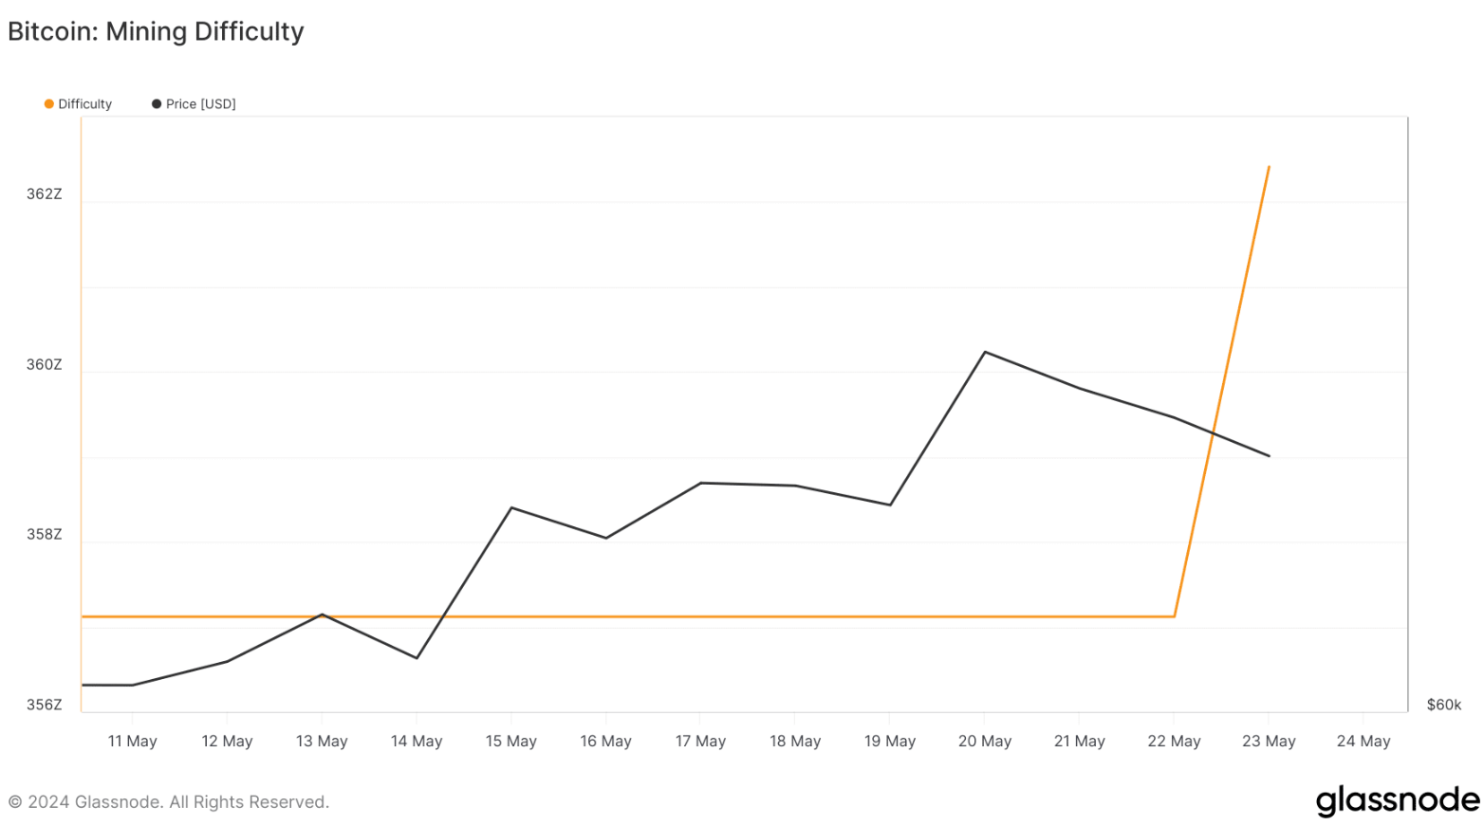
Task: Click the Glassnode copyright notice text
Action: 169,802
